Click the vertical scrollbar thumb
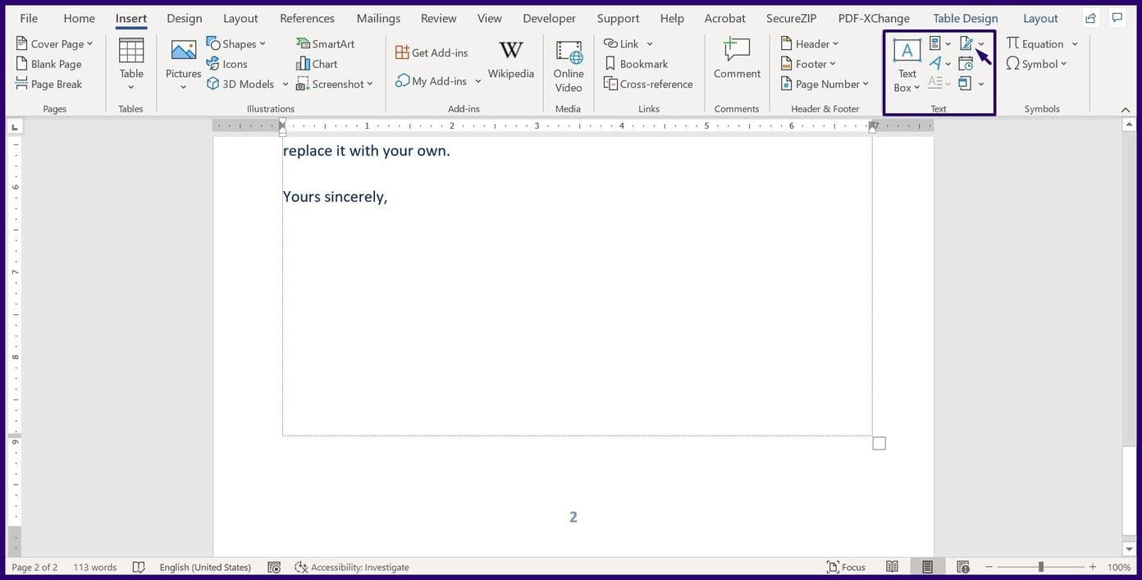Screen dimensions: 1142x580 (1129, 491)
